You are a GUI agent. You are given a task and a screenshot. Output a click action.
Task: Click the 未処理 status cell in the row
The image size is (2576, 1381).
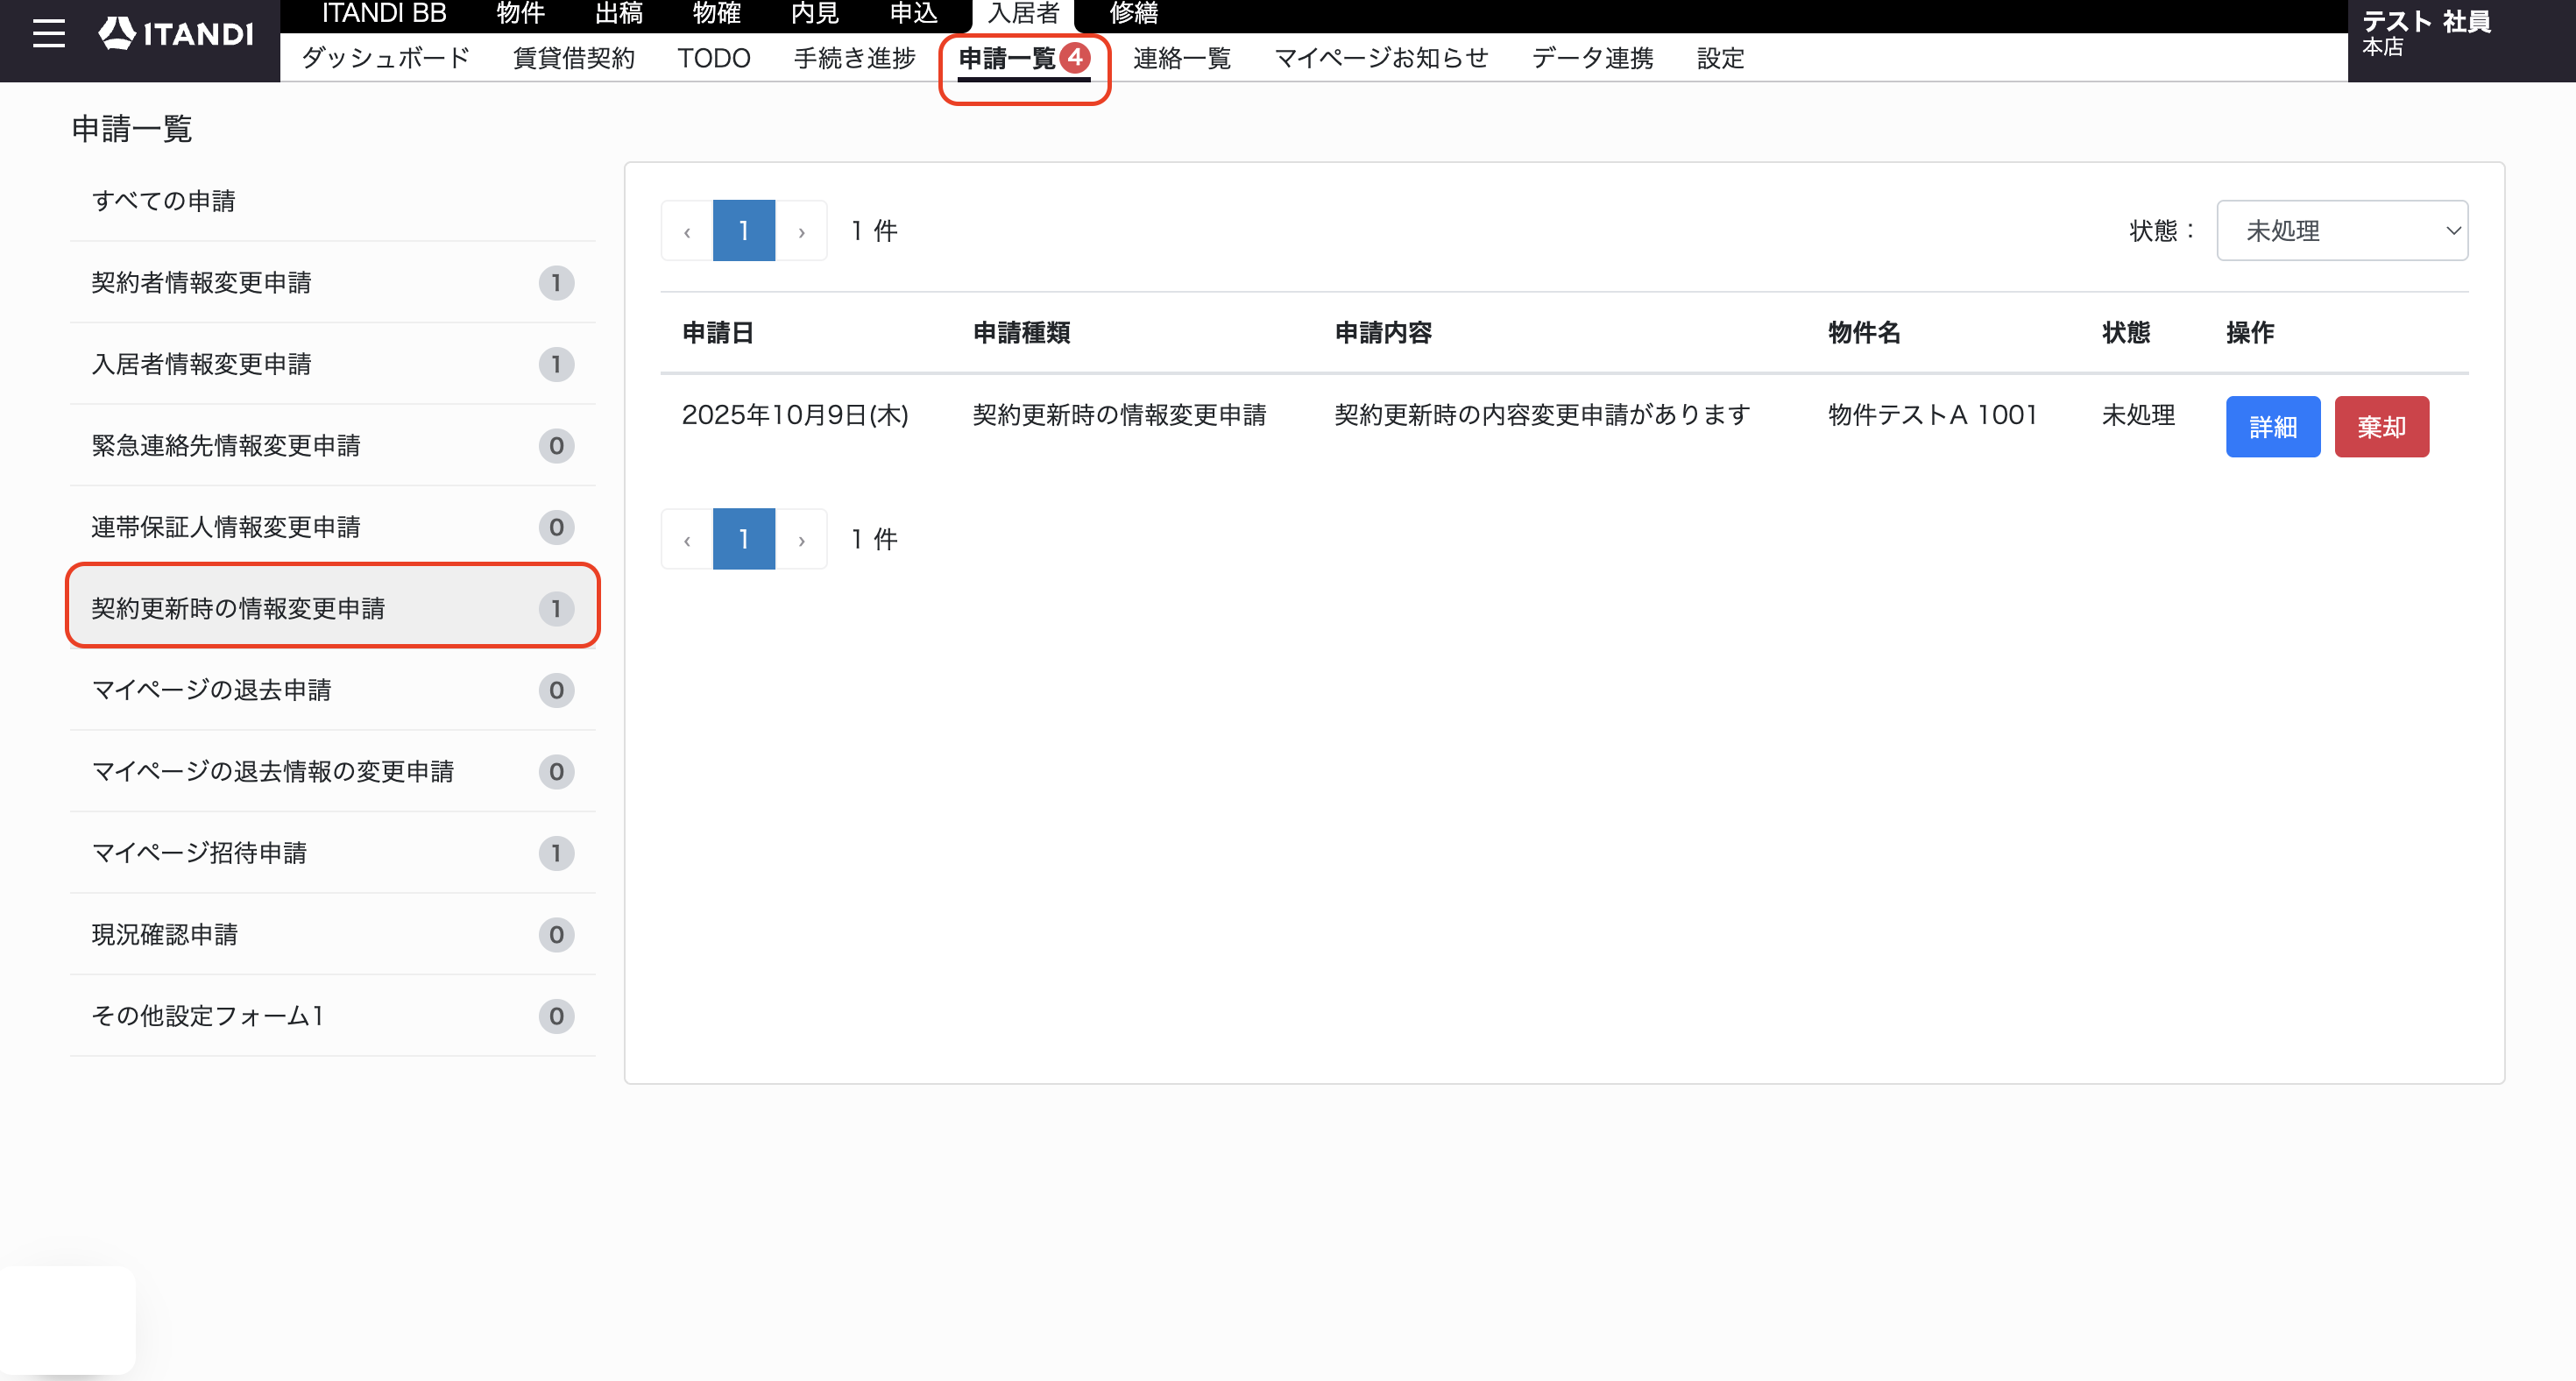(2138, 415)
